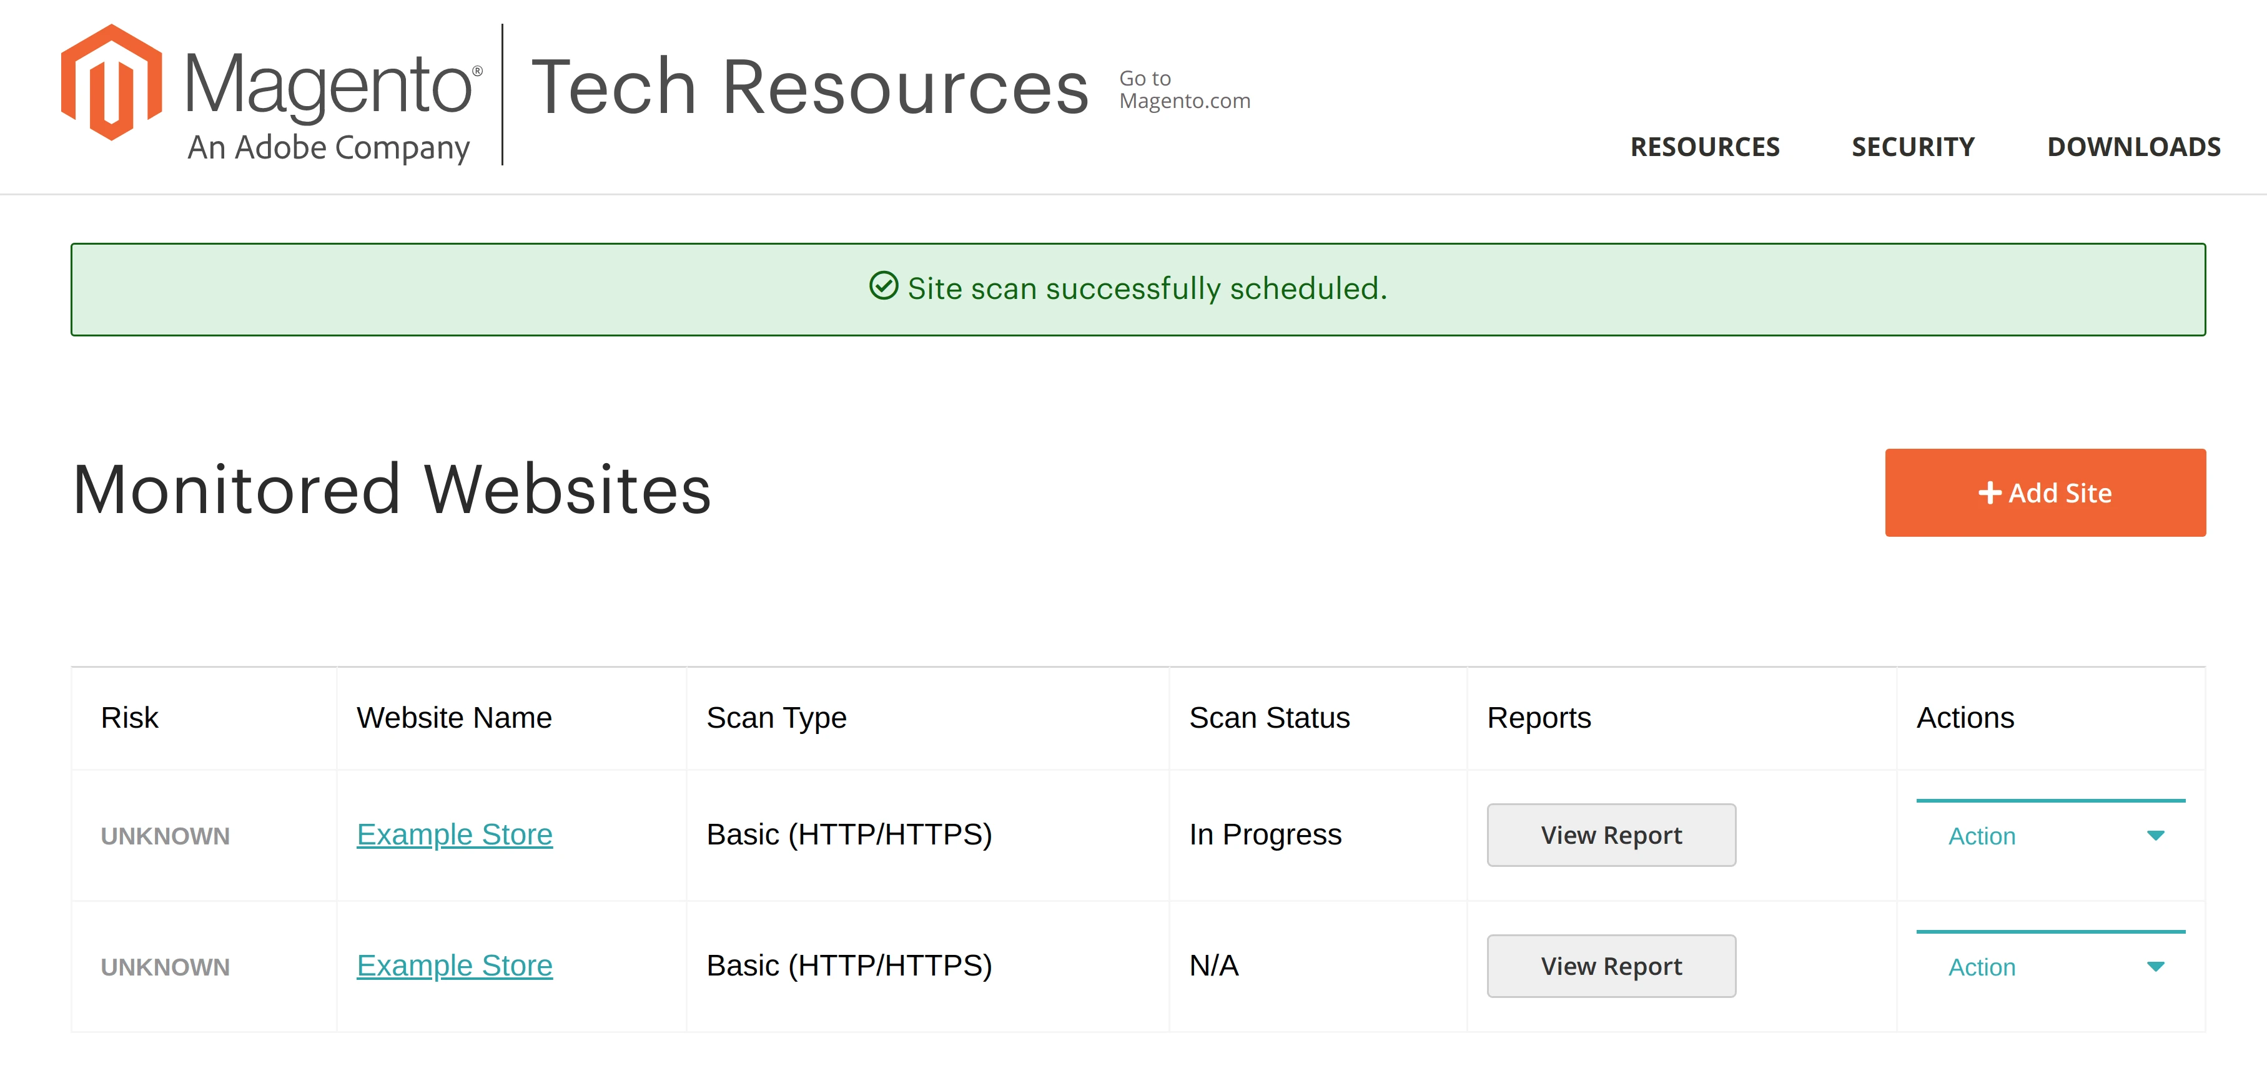View Report for the N/A scan
The height and width of the screenshot is (1076, 2267).
coord(1611,966)
